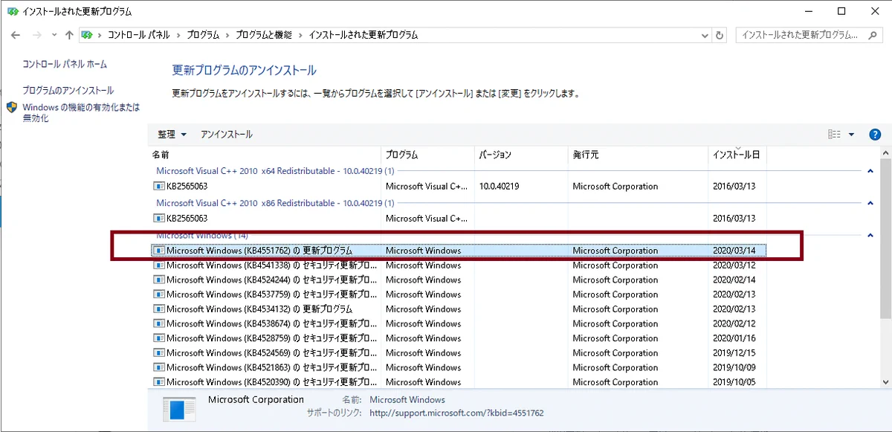
Task: Click the list's vertical scrollbar thumb
Action: (x=885, y=239)
